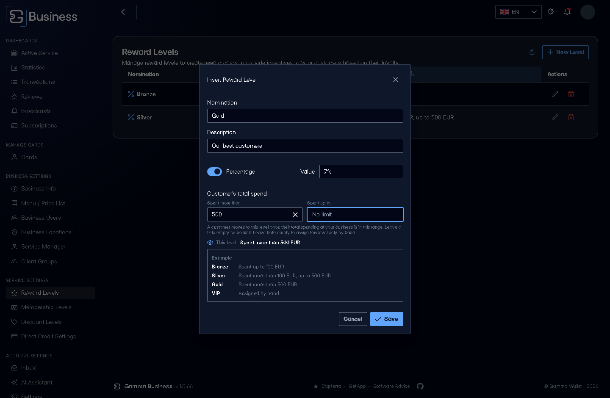Click the GitHub icon in footer

tap(420, 386)
